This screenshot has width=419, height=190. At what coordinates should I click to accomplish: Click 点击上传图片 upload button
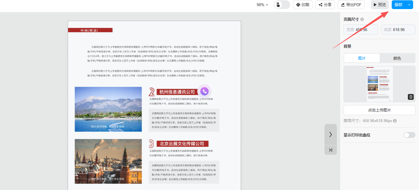tap(379, 110)
